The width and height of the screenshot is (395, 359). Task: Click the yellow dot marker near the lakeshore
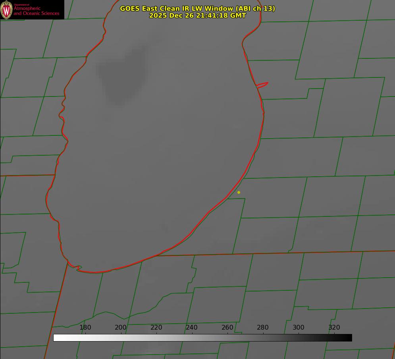(239, 192)
